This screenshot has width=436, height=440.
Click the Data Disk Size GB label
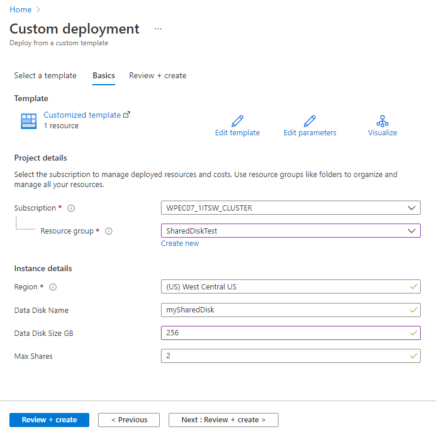43,333
